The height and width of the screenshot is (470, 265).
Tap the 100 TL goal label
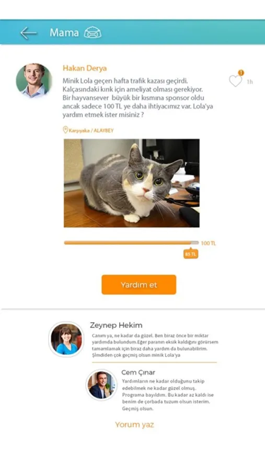pos(208,243)
